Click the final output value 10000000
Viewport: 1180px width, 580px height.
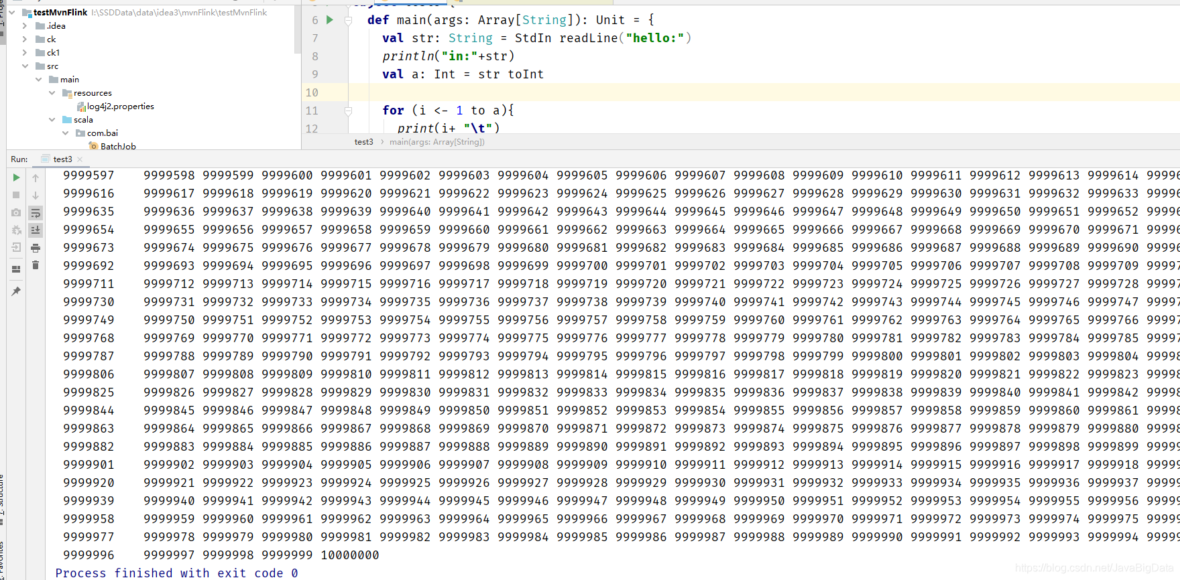coord(350,555)
